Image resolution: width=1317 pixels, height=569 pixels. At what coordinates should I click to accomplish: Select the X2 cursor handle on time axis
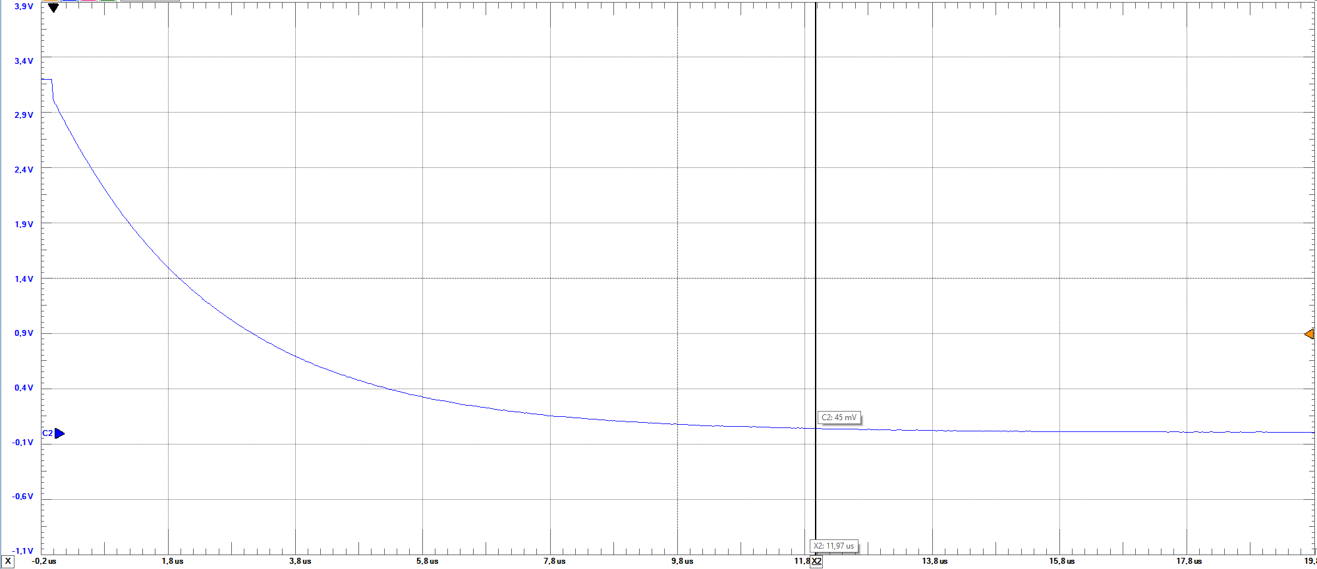pyautogui.click(x=816, y=561)
